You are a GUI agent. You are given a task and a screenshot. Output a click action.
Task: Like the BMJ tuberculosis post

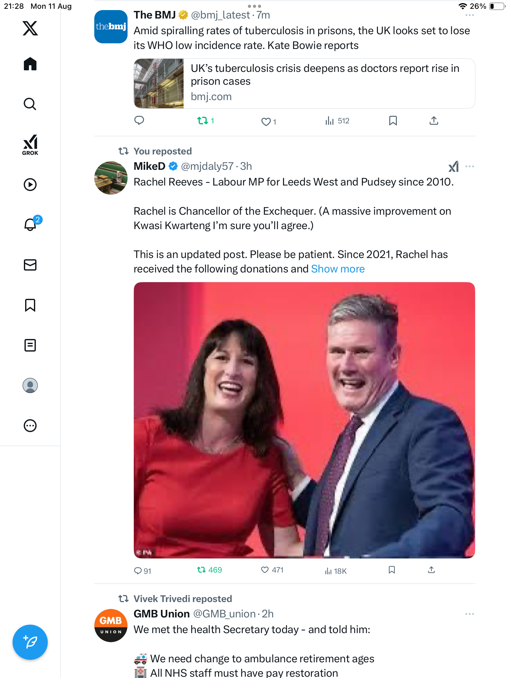point(266,121)
